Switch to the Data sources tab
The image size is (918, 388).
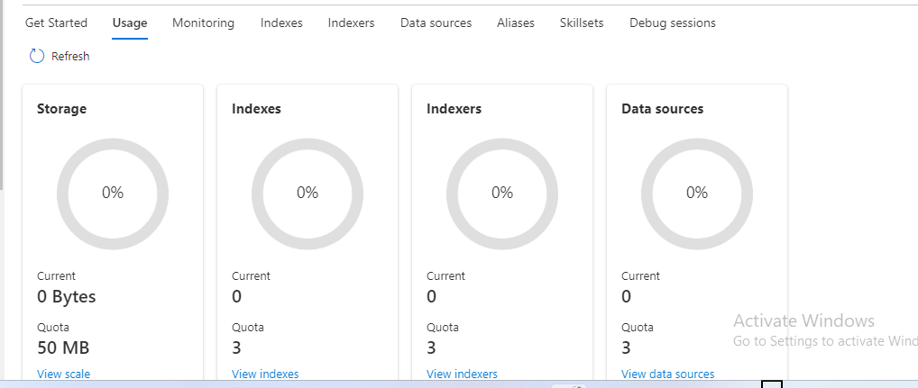pos(436,23)
